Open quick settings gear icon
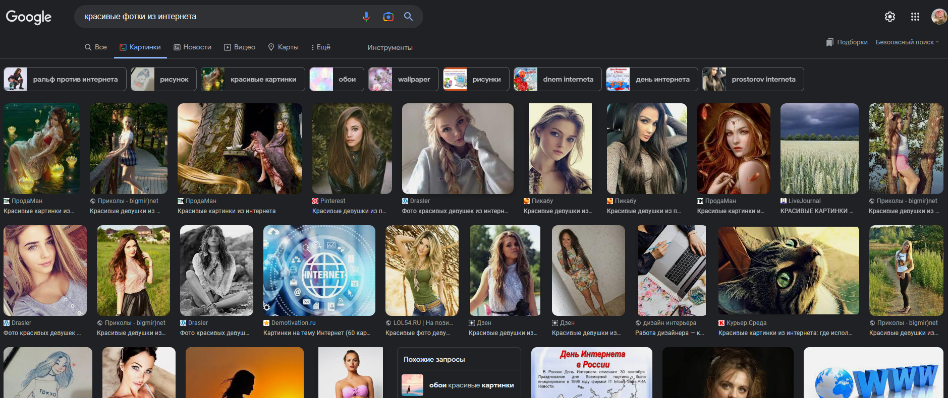Screen dimensions: 948x398 [x=890, y=17]
